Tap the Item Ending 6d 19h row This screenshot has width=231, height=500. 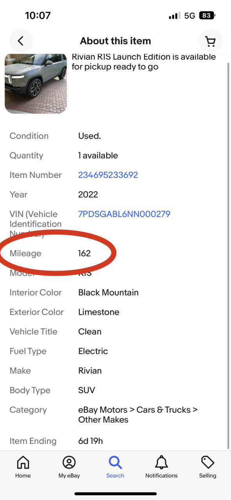pyautogui.click(x=115, y=441)
